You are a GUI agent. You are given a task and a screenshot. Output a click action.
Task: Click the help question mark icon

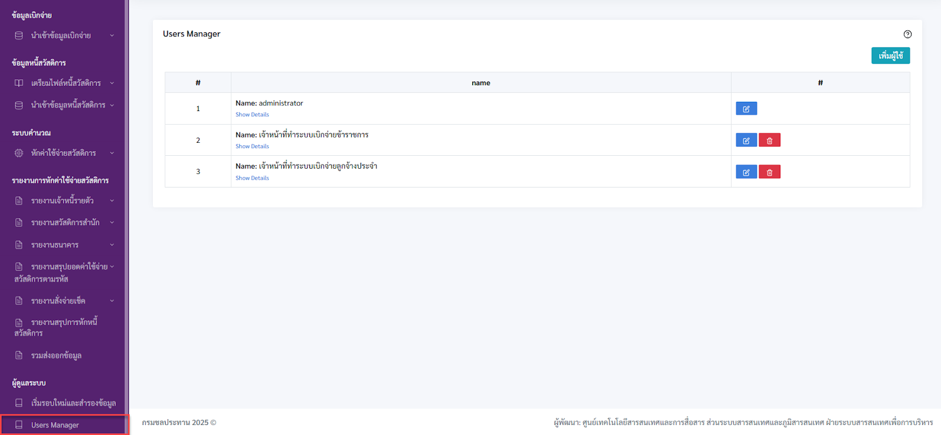click(907, 34)
